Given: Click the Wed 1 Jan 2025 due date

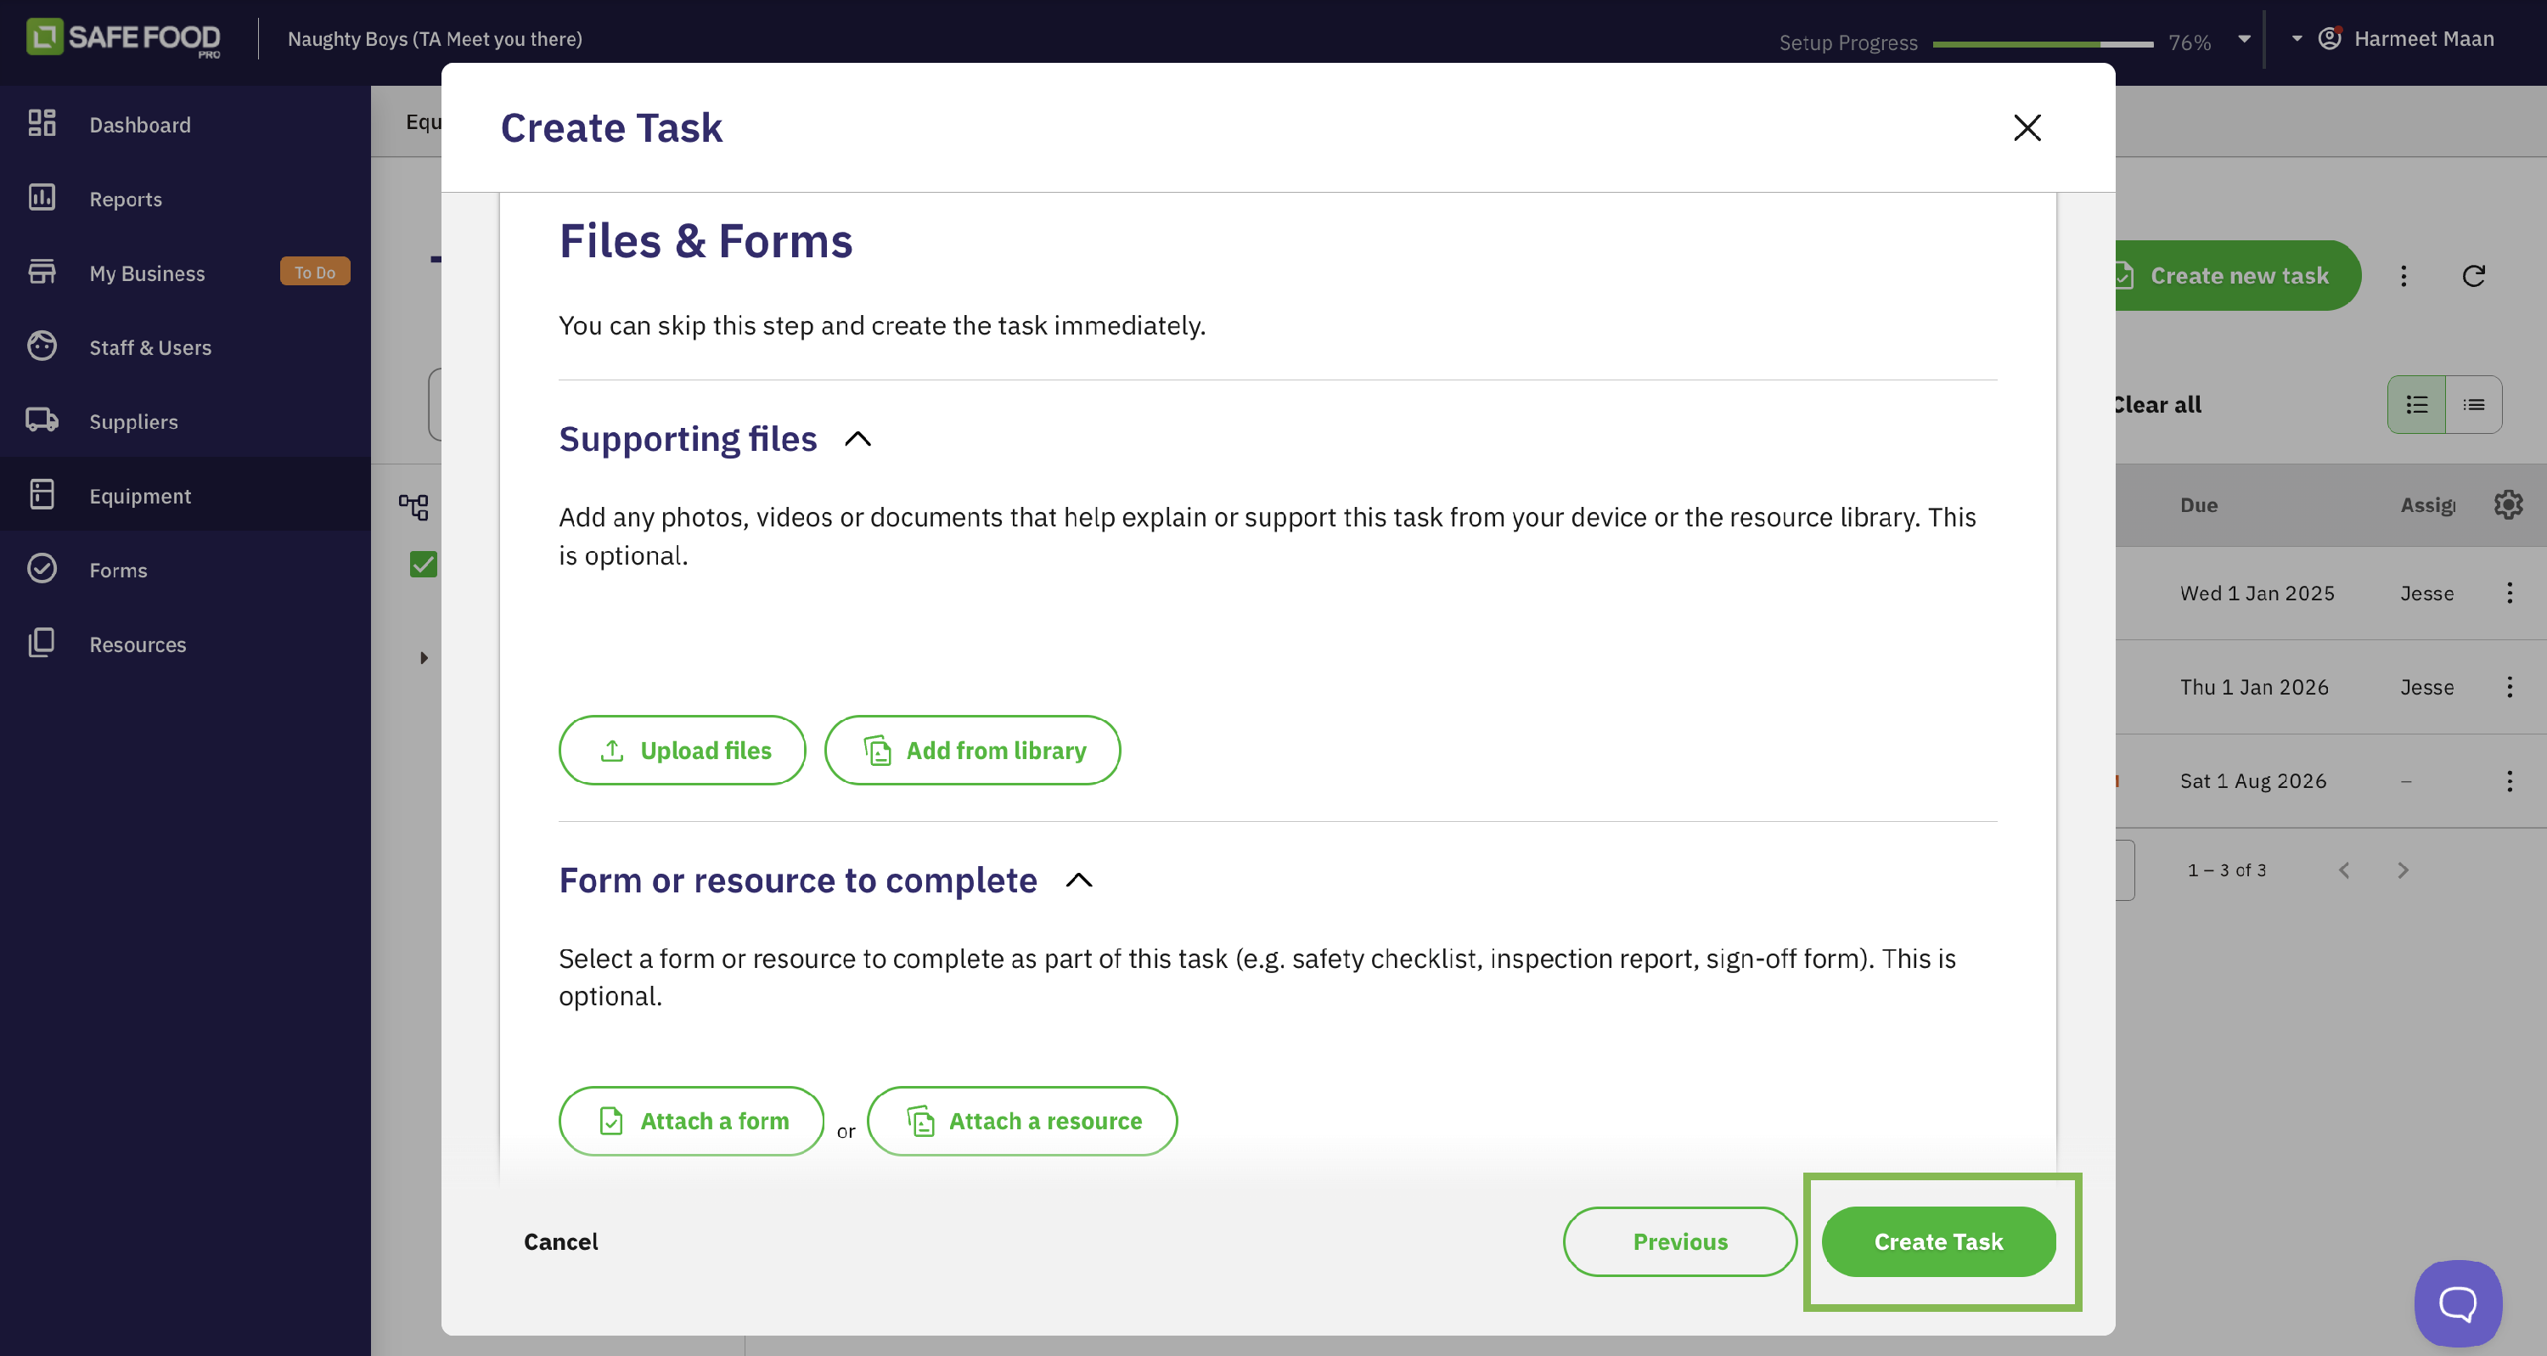Looking at the screenshot, I should pos(2257,593).
